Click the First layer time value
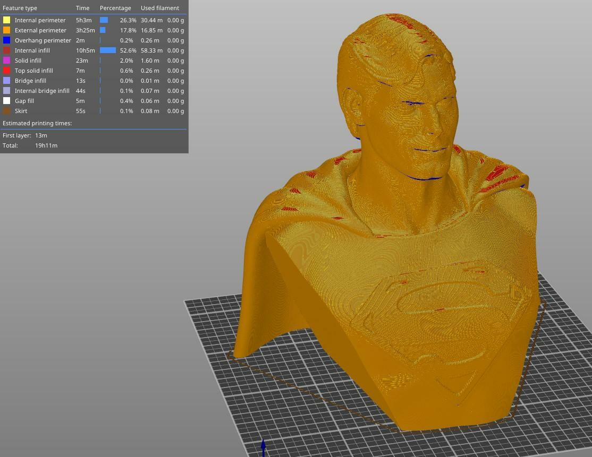Viewport: 592px width, 457px height. click(41, 135)
